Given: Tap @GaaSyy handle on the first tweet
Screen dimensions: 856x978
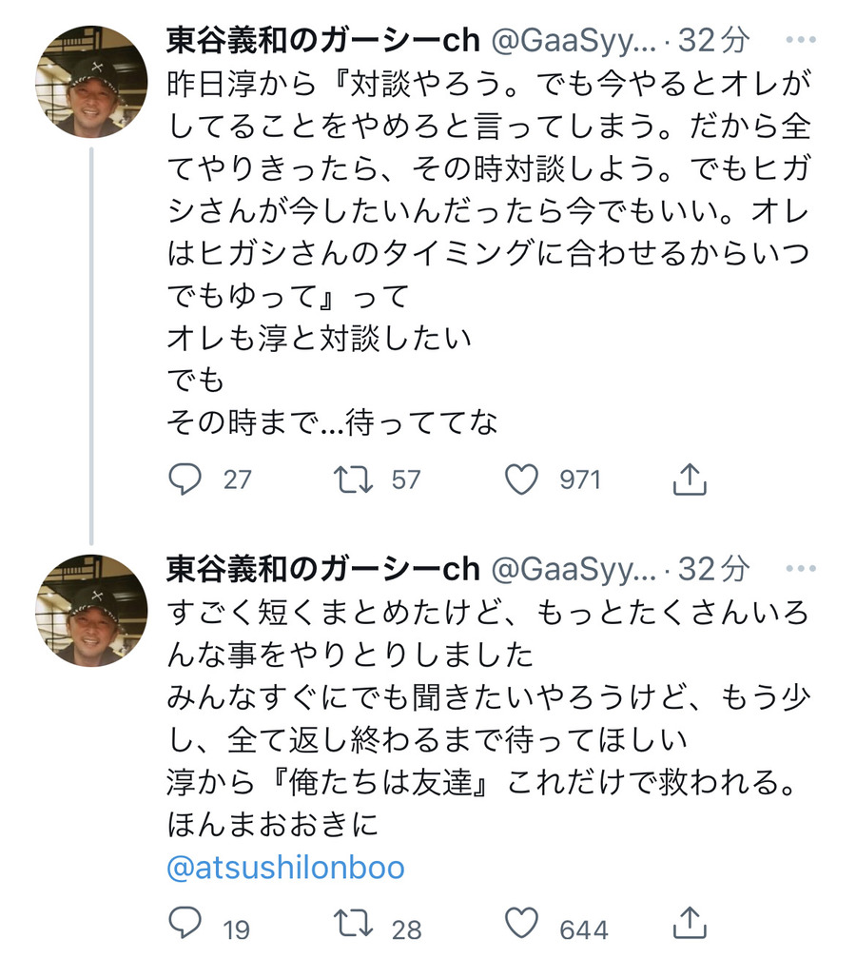Looking at the screenshot, I should [573, 40].
